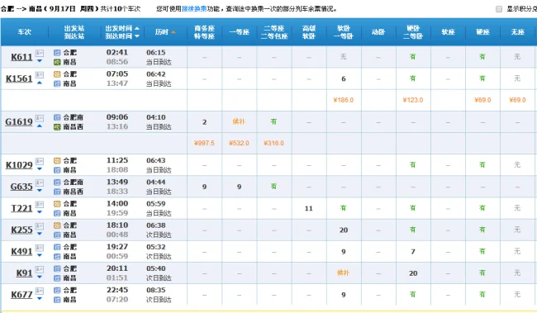Open the ID card icon beside train K611
This screenshot has width=537, height=313.
40,53
